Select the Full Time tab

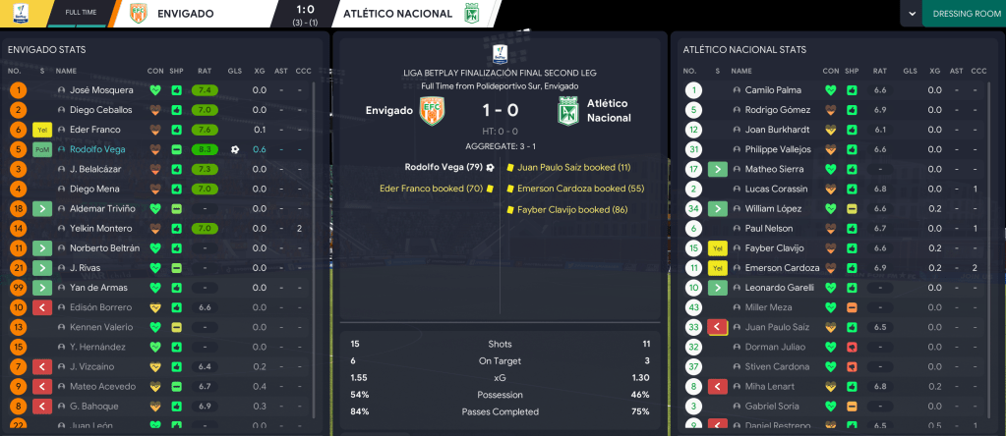click(x=81, y=14)
